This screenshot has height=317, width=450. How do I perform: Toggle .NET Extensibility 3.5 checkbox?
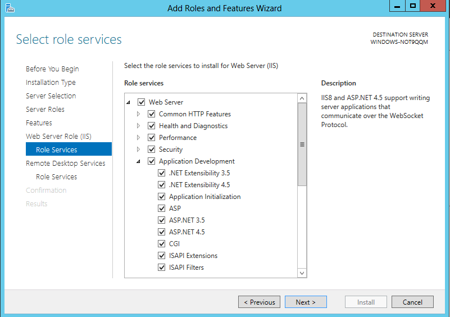click(162, 173)
